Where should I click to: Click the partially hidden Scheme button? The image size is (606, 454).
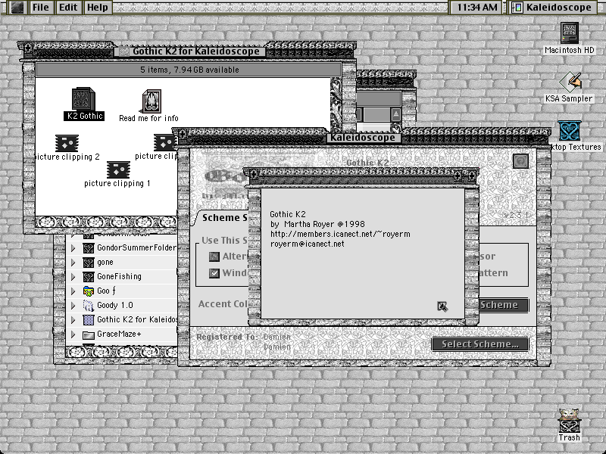pos(504,305)
